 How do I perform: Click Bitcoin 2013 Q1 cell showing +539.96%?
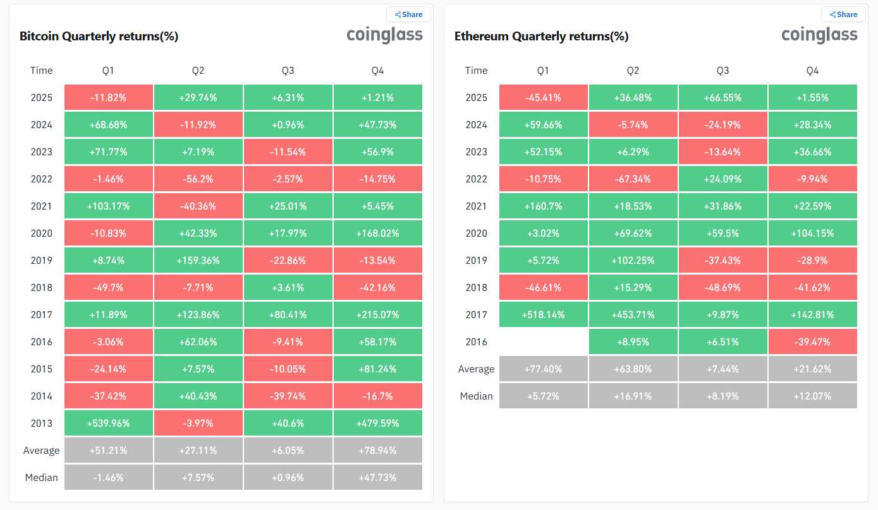108,424
